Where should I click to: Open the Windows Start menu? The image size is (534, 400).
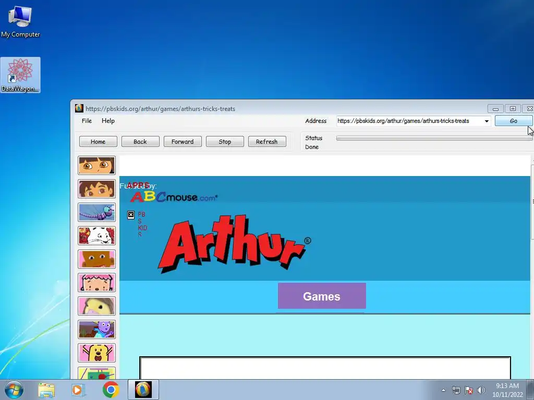coord(14,390)
